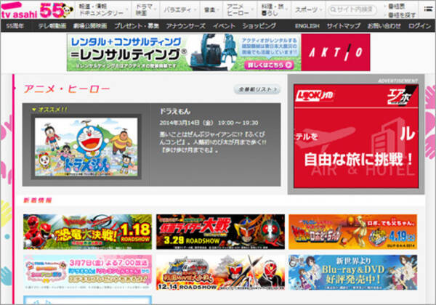Image resolution: width=436 pixels, height=305 pixels.
Task: Click the broadcast time 19:00～19:30 text
Action: point(238,123)
